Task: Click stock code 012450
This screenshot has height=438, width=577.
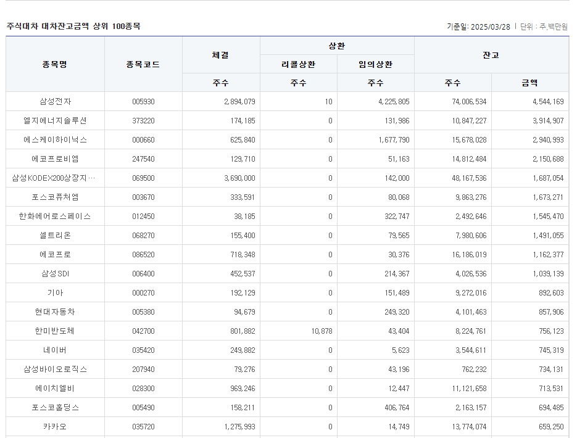Action: click(144, 217)
